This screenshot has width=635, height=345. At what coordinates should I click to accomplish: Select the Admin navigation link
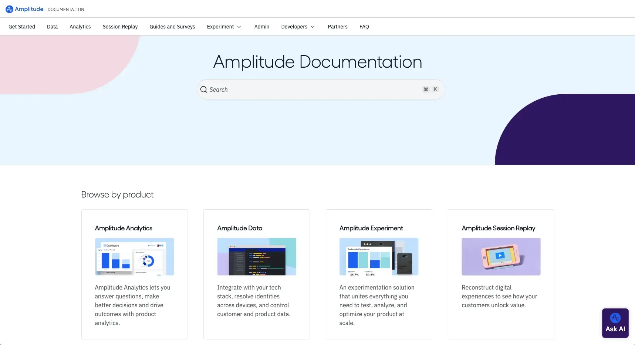[x=261, y=27]
